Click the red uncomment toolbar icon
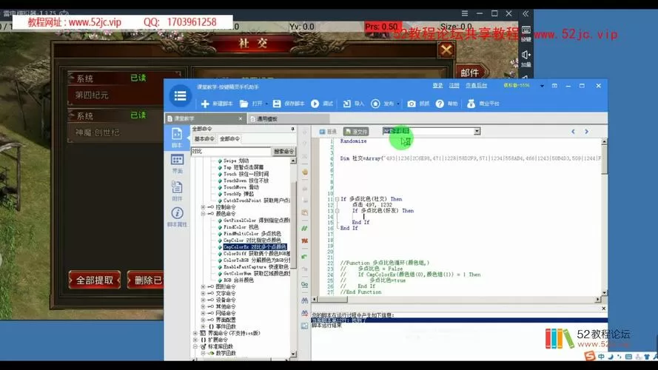 click(305, 240)
